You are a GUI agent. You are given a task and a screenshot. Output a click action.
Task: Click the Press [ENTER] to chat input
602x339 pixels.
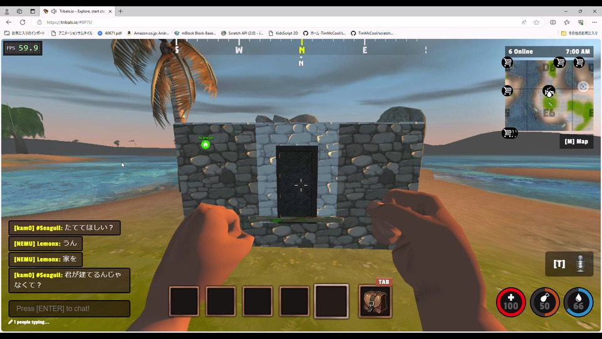tap(70, 309)
